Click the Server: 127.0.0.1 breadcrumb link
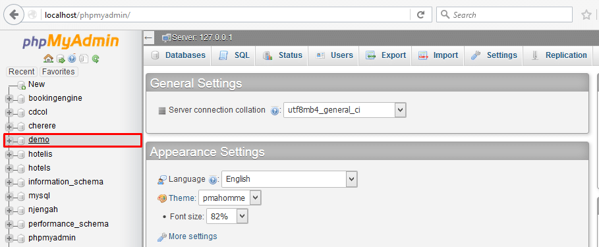Image resolution: width=599 pixels, height=247 pixels. pos(202,38)
